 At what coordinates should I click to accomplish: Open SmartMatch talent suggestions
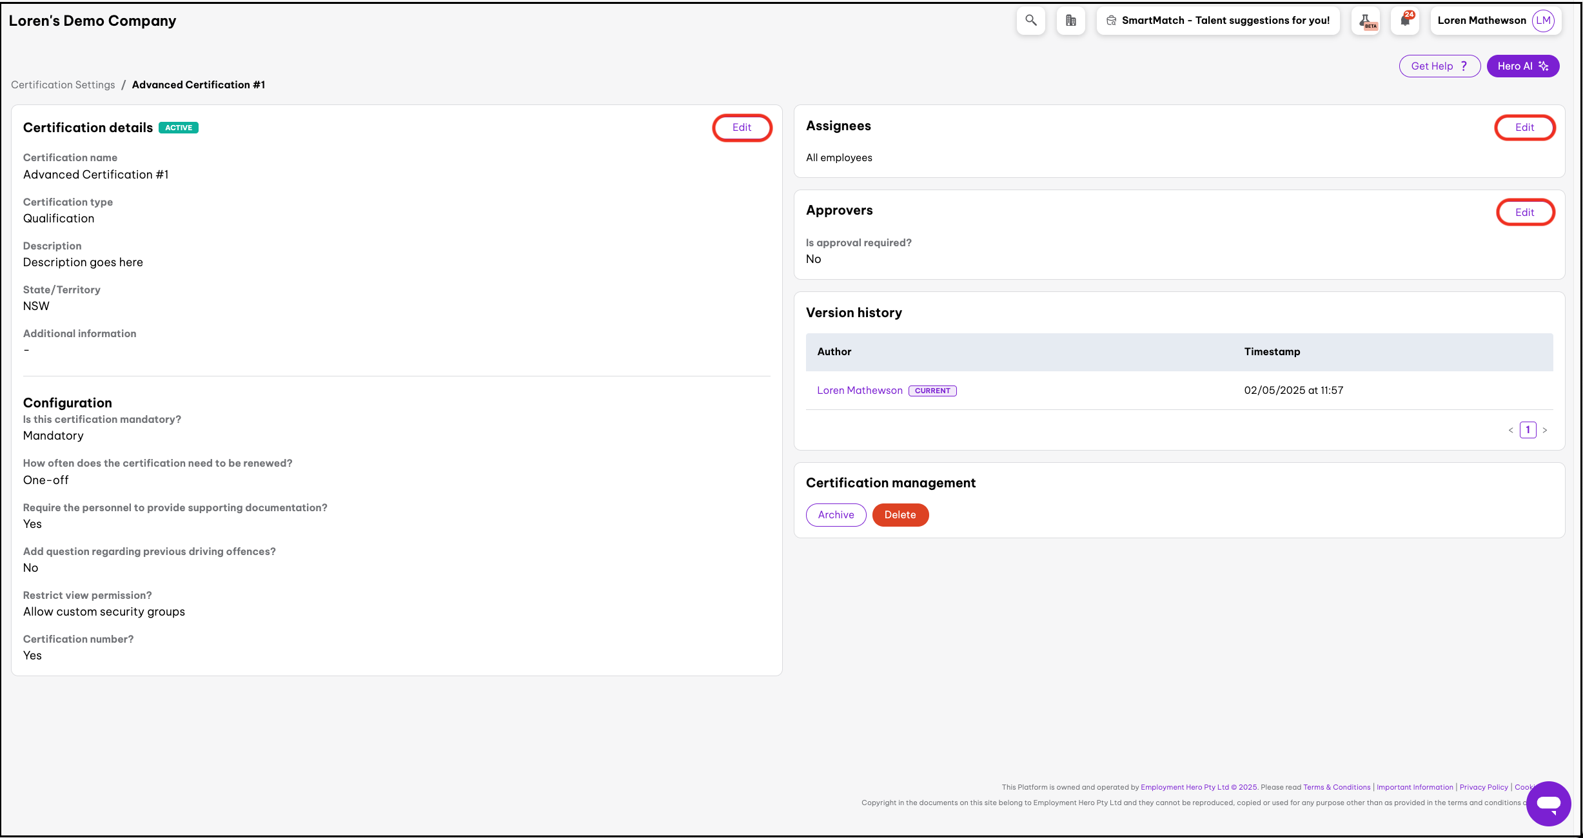tap(1217, 21)
